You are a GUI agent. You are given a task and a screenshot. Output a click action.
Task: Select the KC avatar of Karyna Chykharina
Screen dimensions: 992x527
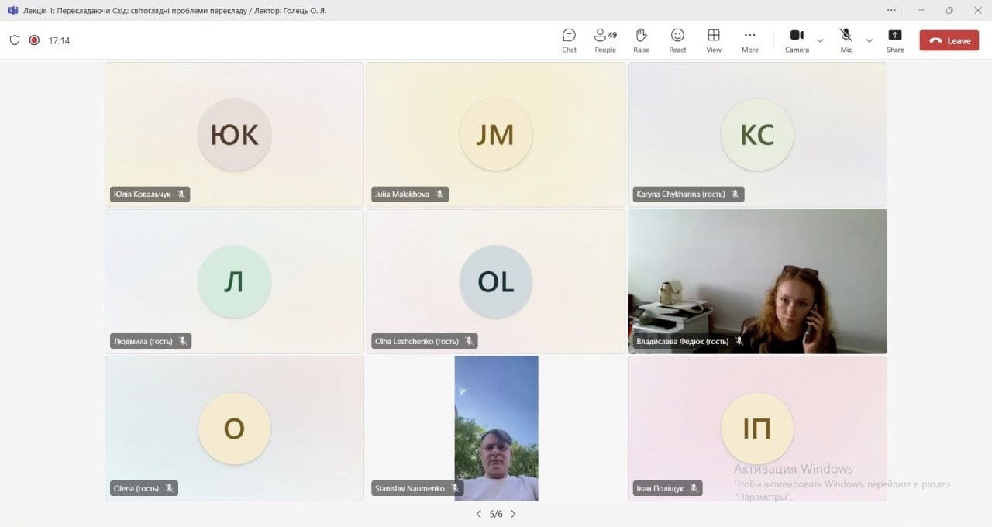coord(757,135)
